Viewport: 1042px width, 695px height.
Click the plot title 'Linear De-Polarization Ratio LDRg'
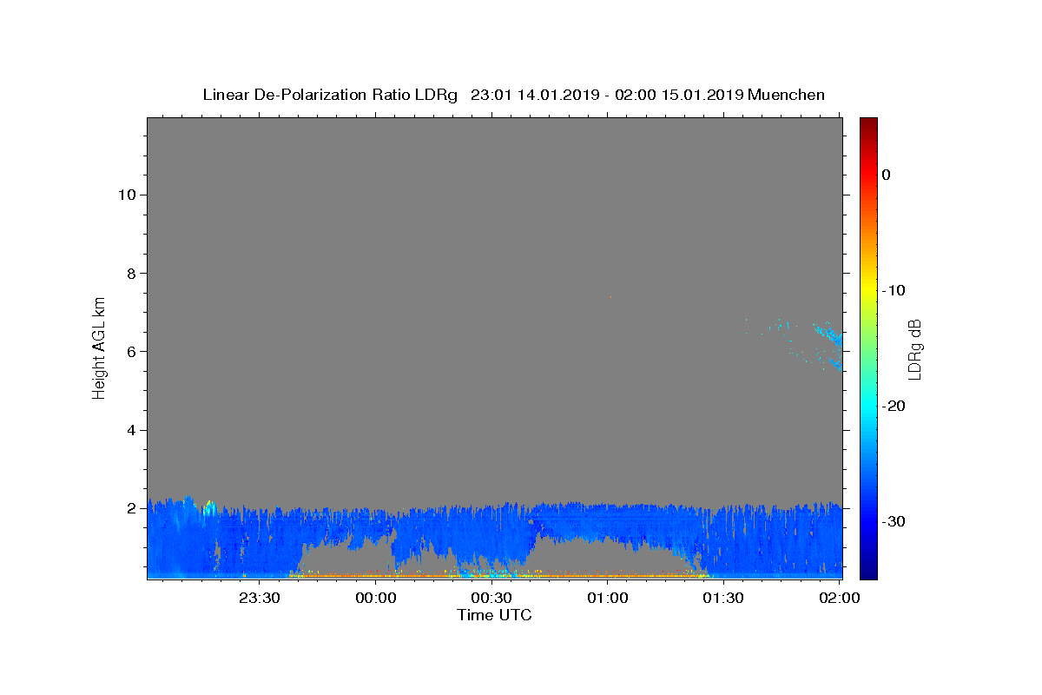click(x=330, y=95)
